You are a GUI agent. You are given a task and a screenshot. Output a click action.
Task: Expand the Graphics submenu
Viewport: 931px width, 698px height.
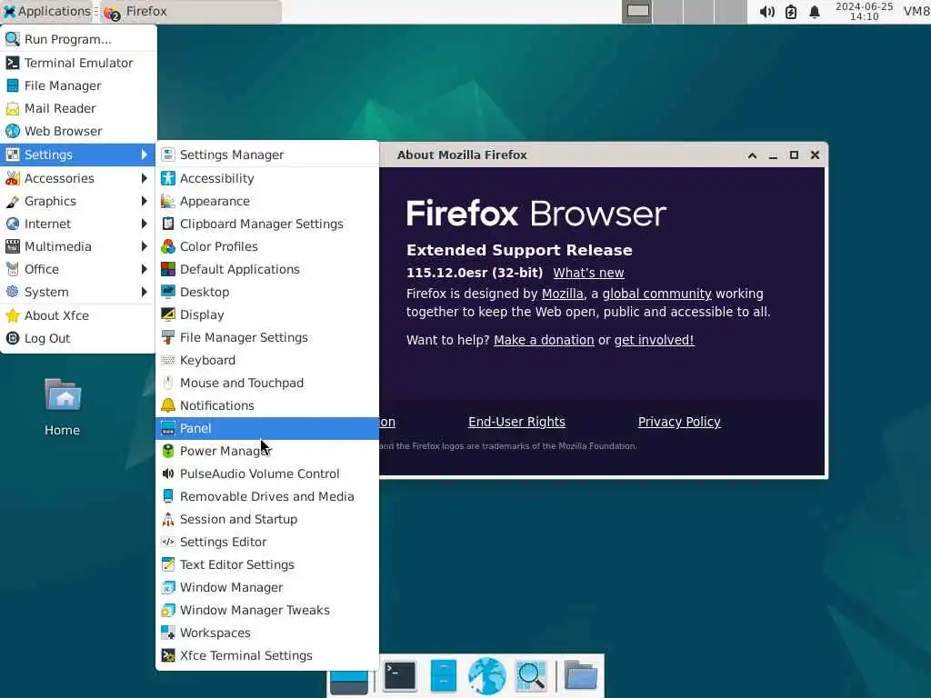[x=78, y=201]
